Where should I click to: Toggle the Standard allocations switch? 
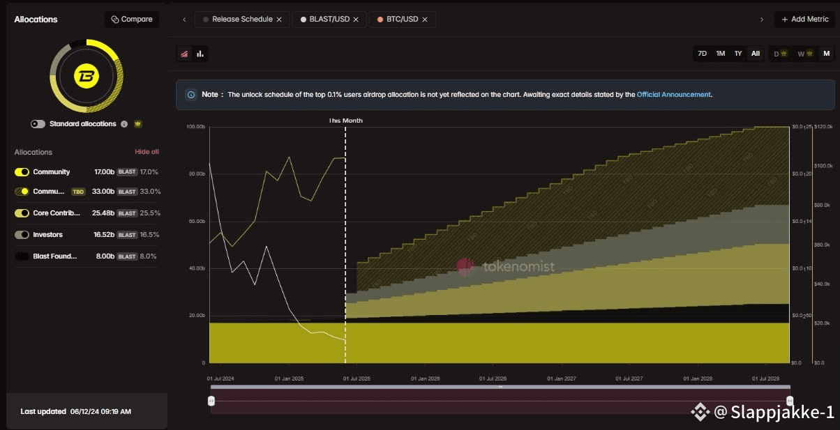coord(38,124)
